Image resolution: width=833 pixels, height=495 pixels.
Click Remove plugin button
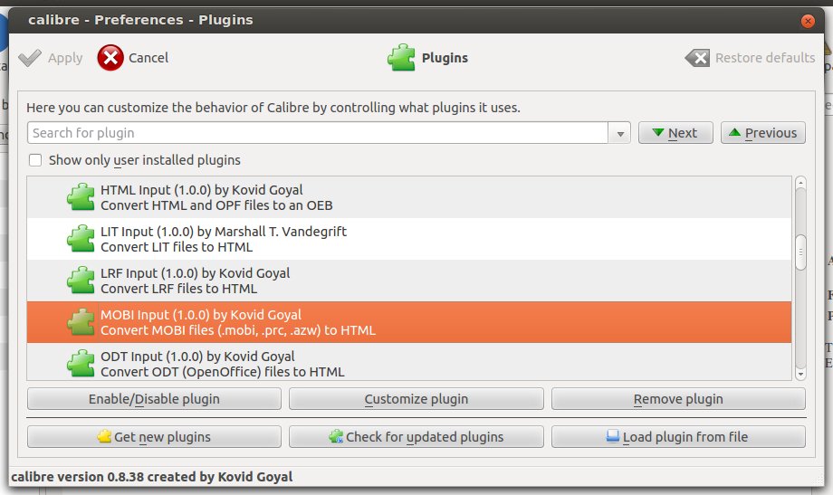click(x=677, y=399)
